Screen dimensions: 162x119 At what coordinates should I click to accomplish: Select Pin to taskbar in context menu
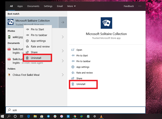point(39,35)
